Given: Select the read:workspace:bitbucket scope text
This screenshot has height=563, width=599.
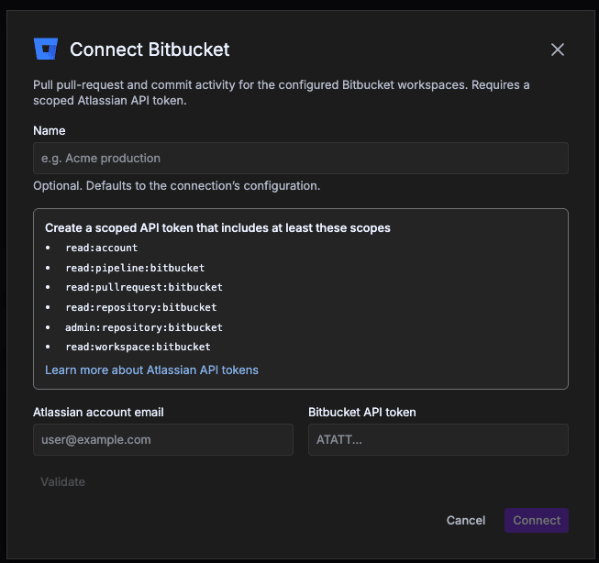Looking at the screenshot, I should [138, 347].
